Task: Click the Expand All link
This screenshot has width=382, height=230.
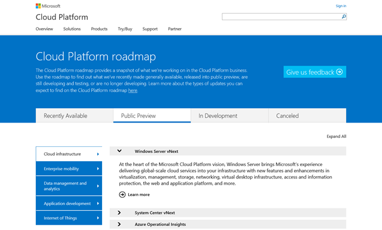Action: click(336, 136)
